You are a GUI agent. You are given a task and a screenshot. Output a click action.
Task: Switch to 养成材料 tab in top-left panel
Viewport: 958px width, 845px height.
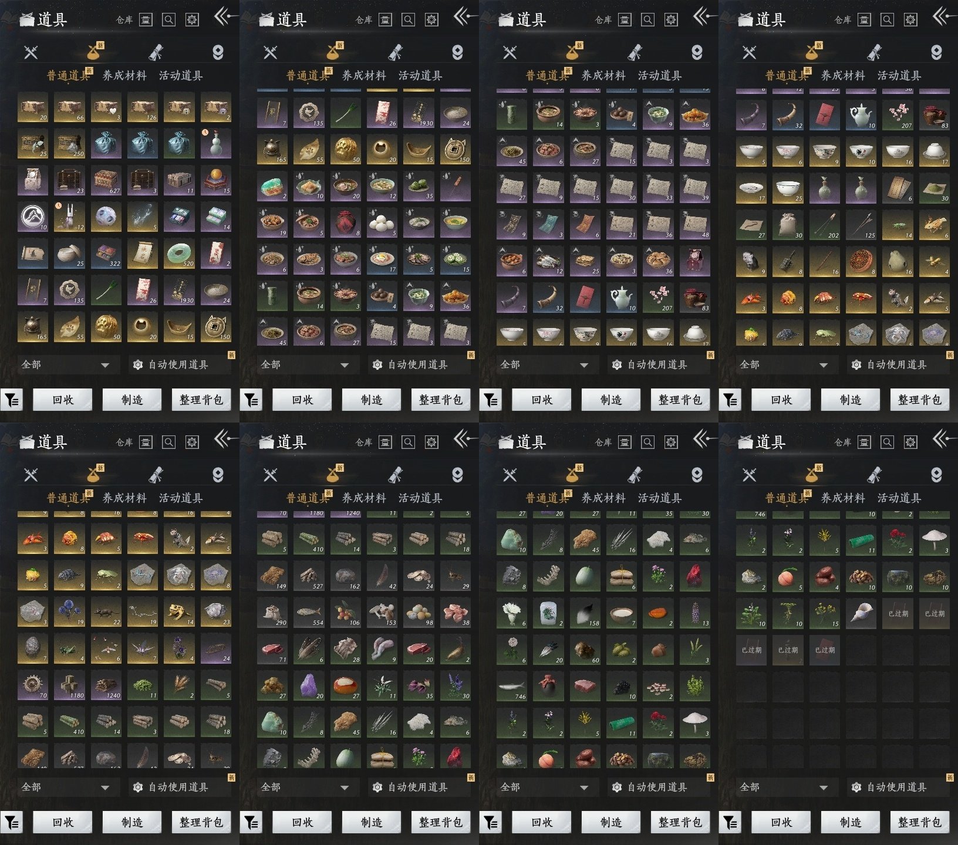(124, 76)
